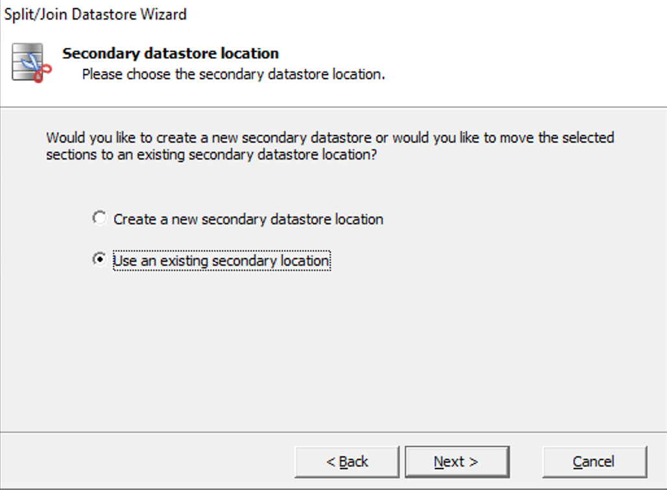667x490 pixels.
Task: Click the datastore scissors wizard icon
Action: tap(32, 62)
